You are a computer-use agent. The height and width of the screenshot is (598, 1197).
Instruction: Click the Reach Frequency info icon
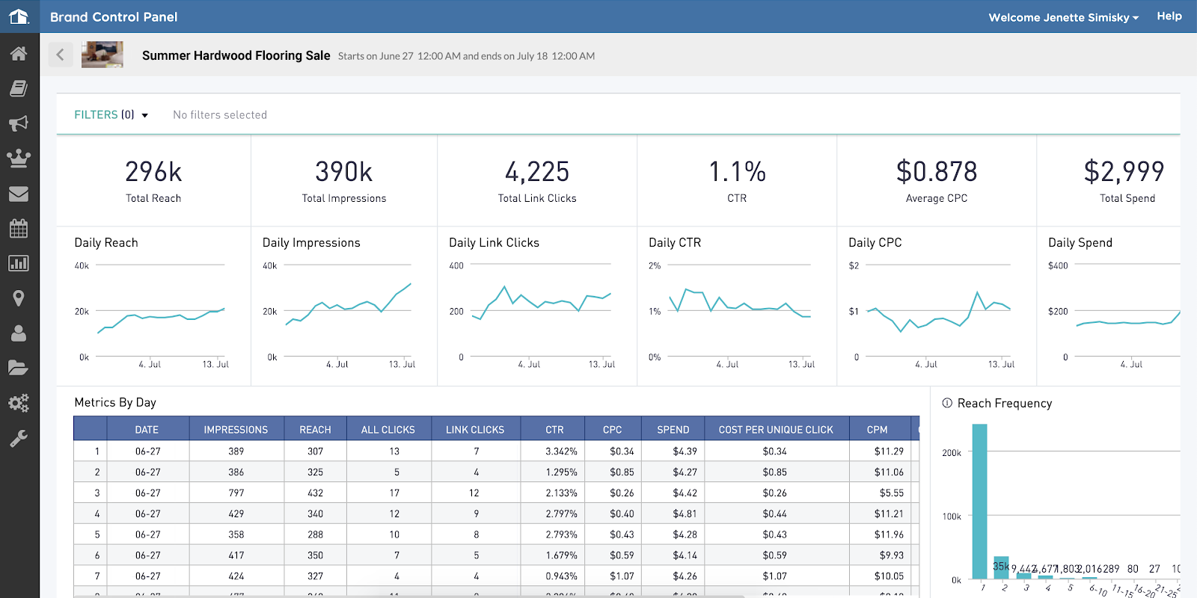pos(947,403)
